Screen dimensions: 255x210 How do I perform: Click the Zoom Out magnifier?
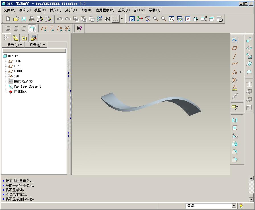click(164, 19)
